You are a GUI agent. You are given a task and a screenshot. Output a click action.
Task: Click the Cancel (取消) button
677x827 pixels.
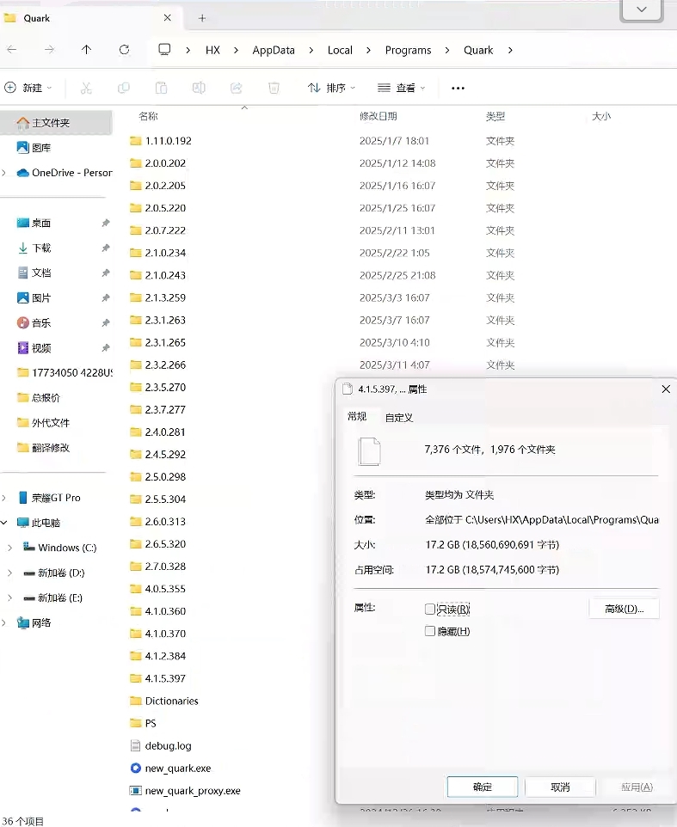pos(560,787)
